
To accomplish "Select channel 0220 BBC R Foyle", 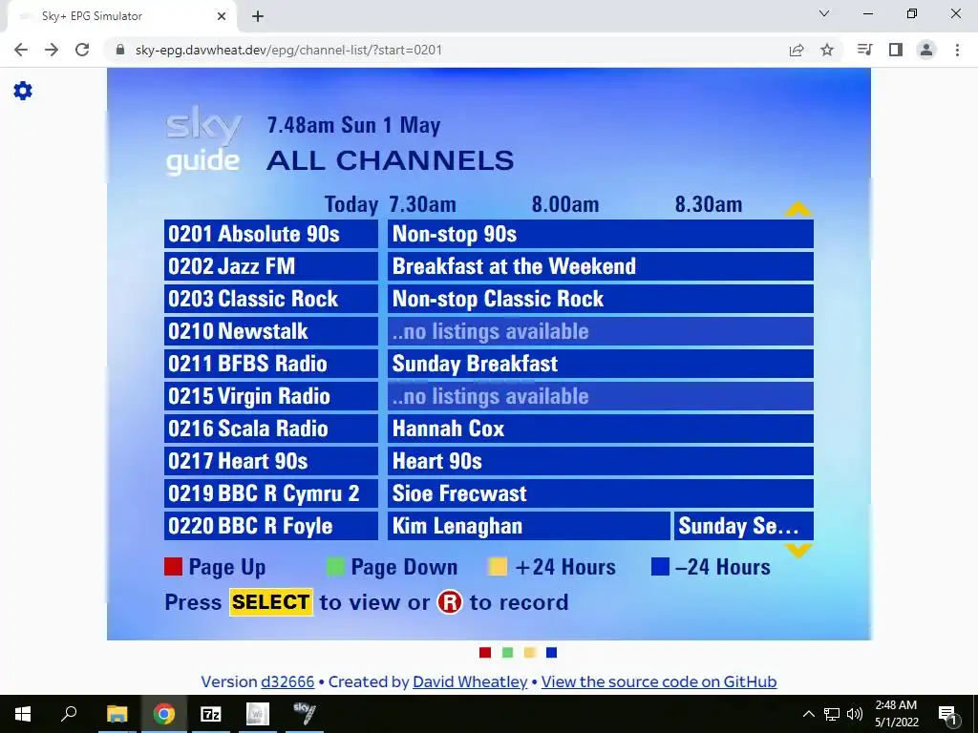I will coord(271,526).
